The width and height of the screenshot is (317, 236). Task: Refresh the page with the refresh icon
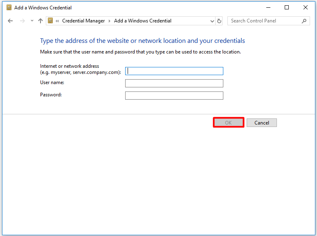[x=219, y=21]
